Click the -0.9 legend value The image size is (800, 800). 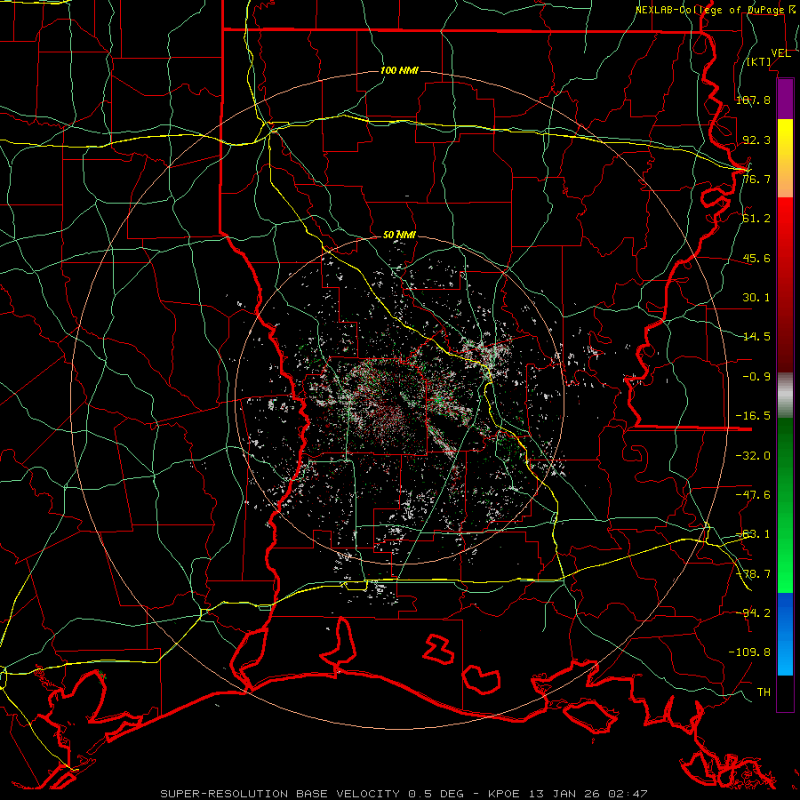[x=756, y=377]
